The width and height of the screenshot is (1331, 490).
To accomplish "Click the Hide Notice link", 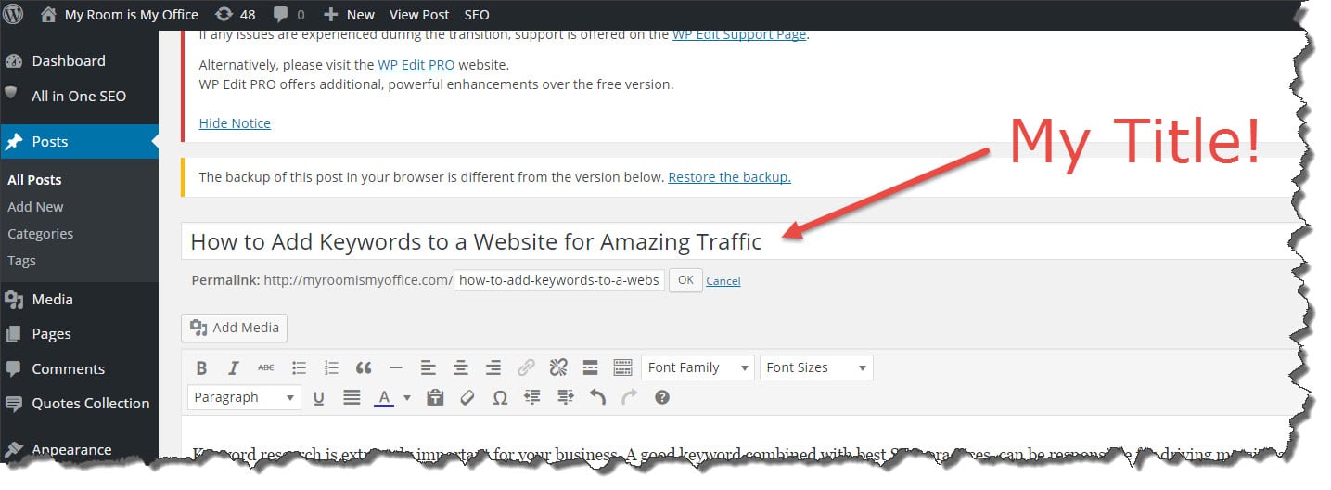I will tap(235, 122).
